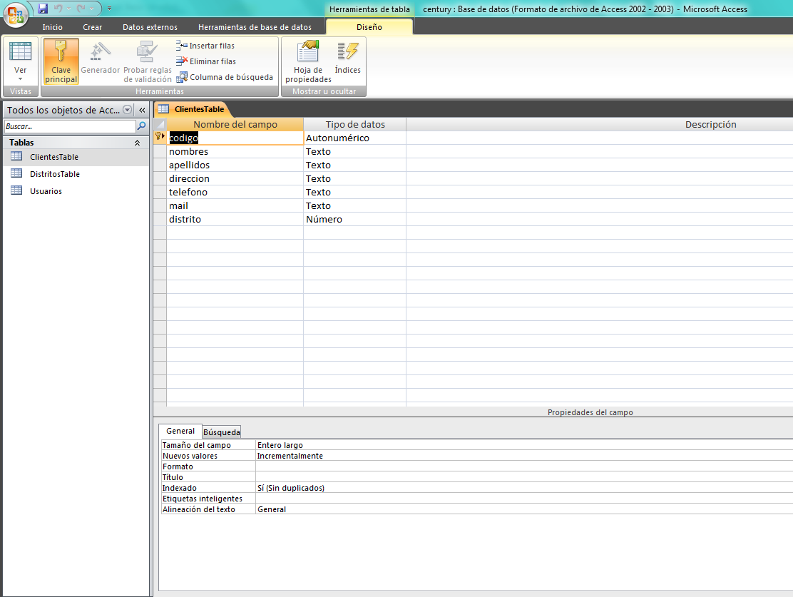793x597 pixels.
Task: Click the Autonumérico data type cell
Action: [x=355, y=138]
